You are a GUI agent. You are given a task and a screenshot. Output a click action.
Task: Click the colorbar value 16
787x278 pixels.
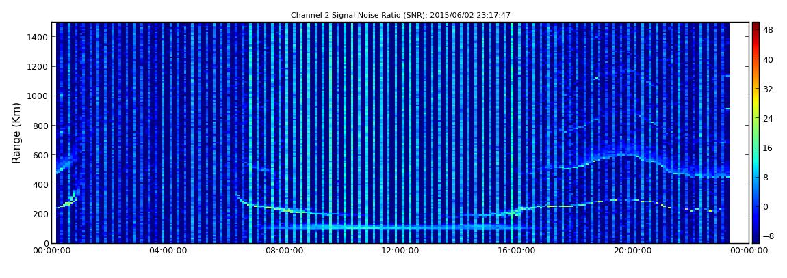pos(768,148)
